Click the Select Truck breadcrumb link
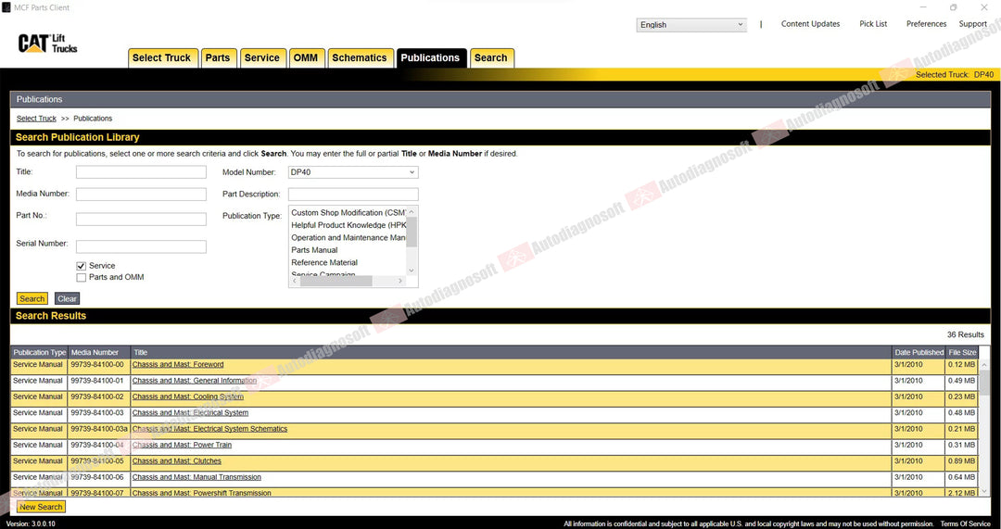 pyautogui.click(x=36, y=119)
